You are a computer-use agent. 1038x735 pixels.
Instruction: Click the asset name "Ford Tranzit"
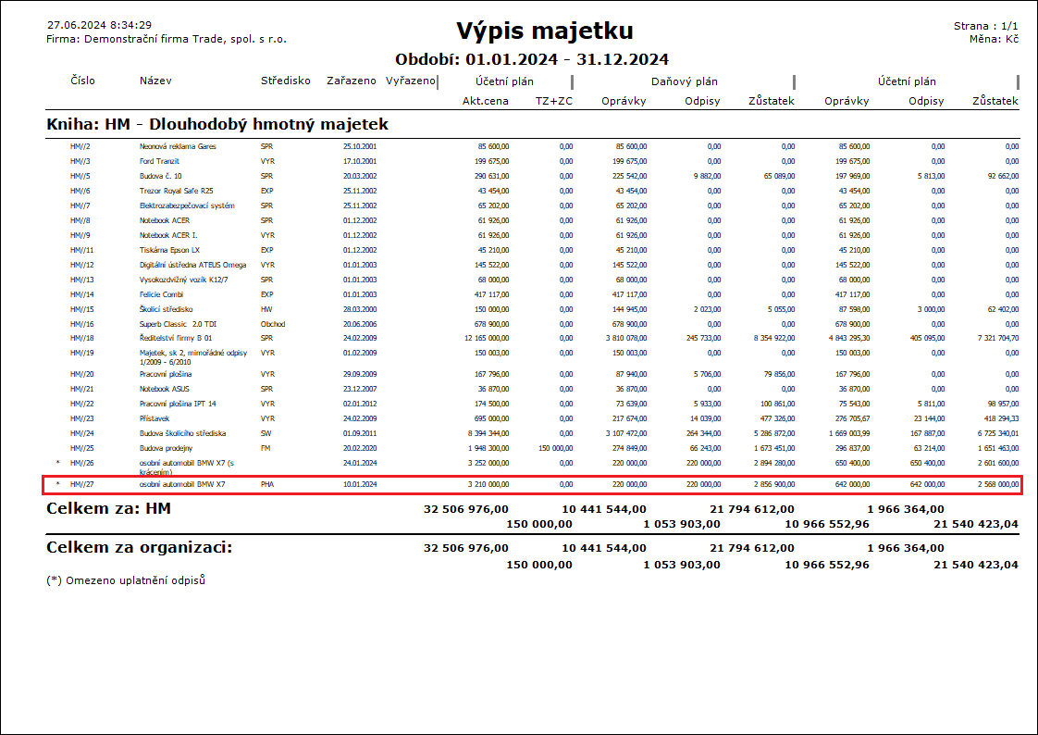point(159,161)
